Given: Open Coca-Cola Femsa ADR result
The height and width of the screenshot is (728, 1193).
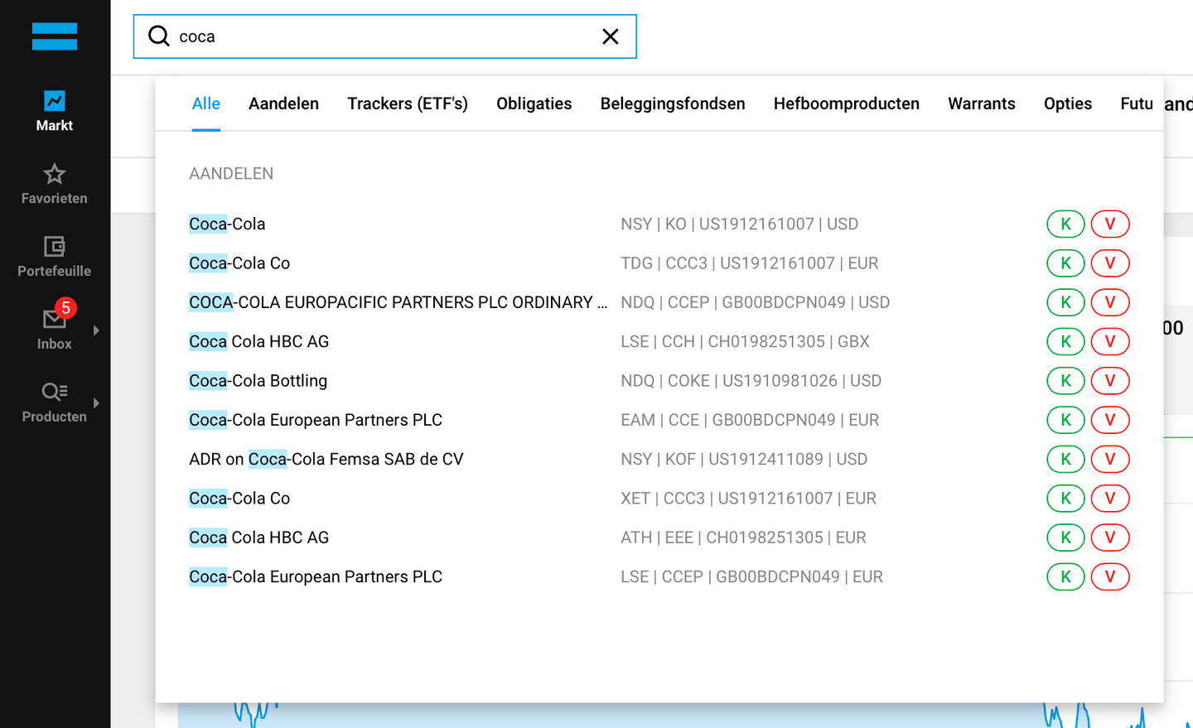Looking at the screenshot, I should [326, 459].
